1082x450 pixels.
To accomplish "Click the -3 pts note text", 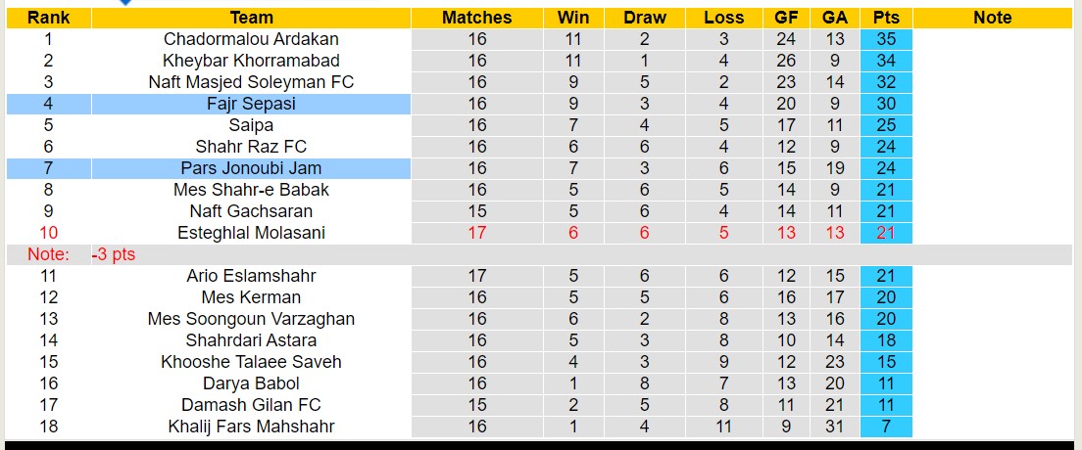I will [113, 254].
